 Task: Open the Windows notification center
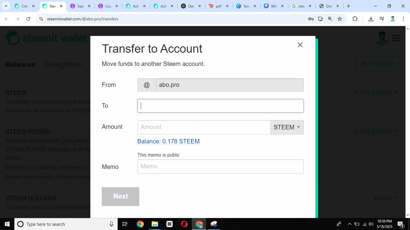coord(400,224)
